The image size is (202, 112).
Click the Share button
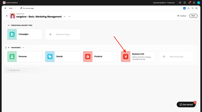point(193,16)
